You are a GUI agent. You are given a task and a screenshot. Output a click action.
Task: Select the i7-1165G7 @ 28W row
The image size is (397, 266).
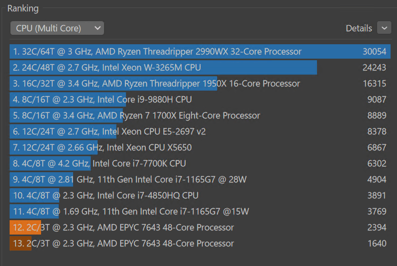tap(200, 180)
